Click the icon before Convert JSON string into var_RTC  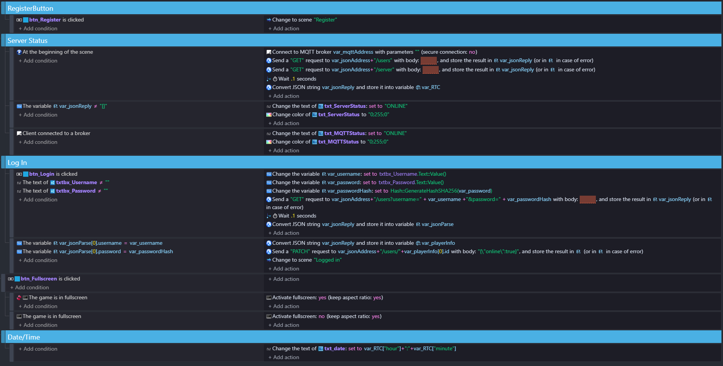pos(269,87)
